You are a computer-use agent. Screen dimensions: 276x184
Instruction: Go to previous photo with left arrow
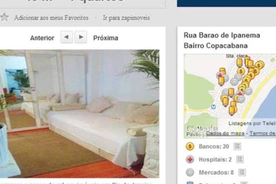click(x=67, y=37)
